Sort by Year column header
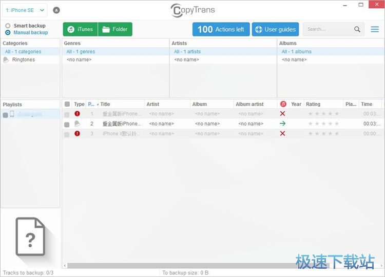Image resolution: width=385 pixels, height=277 pixels. click(x=296, y=104)
